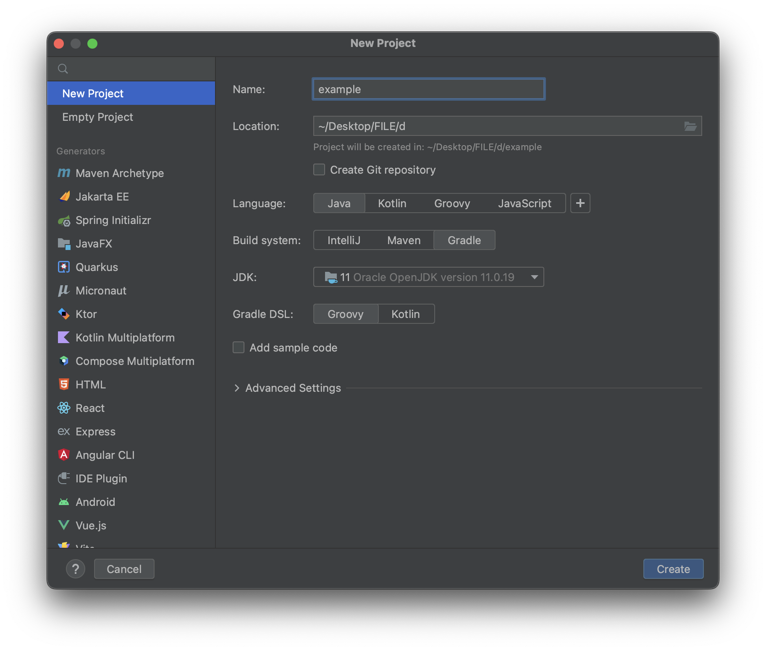Select Groovy as the language
This screenshot has width=766, height=651.
tap(452, 203)
